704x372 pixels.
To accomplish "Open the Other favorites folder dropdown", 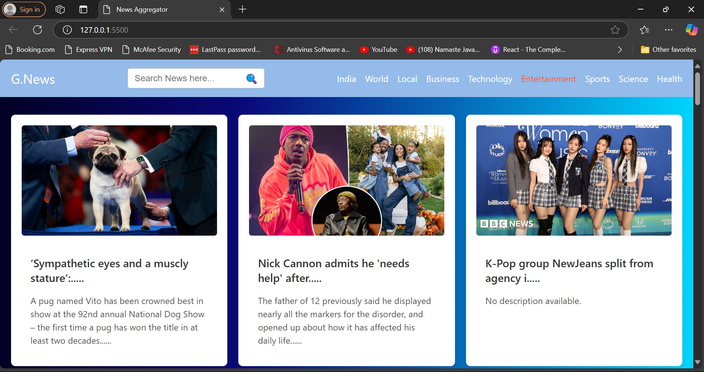I will (668, 49).
